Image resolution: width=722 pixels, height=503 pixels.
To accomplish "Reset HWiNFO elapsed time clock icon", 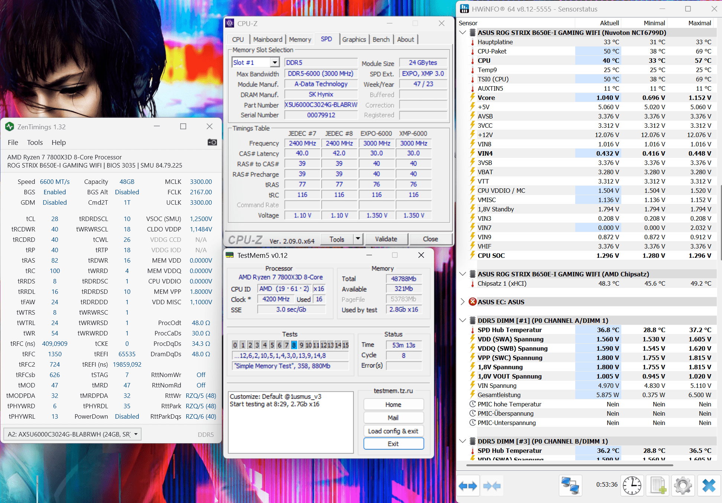I will pos(632,486).
